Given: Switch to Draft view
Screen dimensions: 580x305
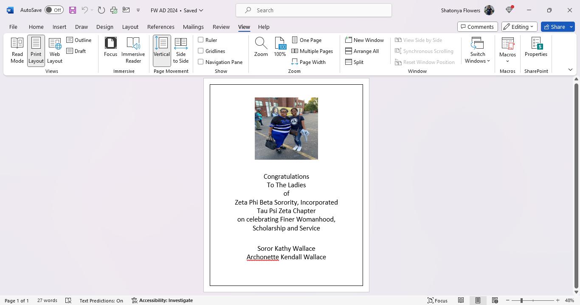Looking at the screenshot, I should click(76, 51).
